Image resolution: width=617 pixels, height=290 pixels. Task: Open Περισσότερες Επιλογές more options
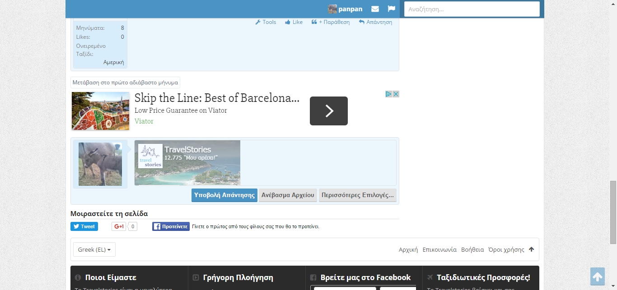pos(357,195)
